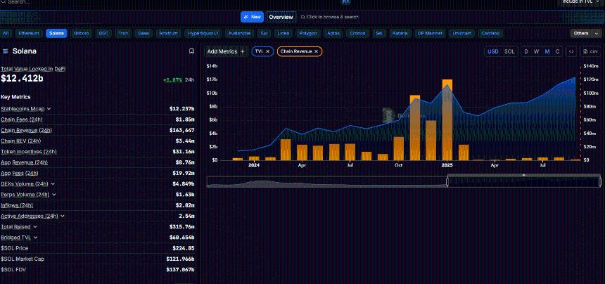Select the Katana chain tab
The image size is (605, 284).
click(400, 34)
